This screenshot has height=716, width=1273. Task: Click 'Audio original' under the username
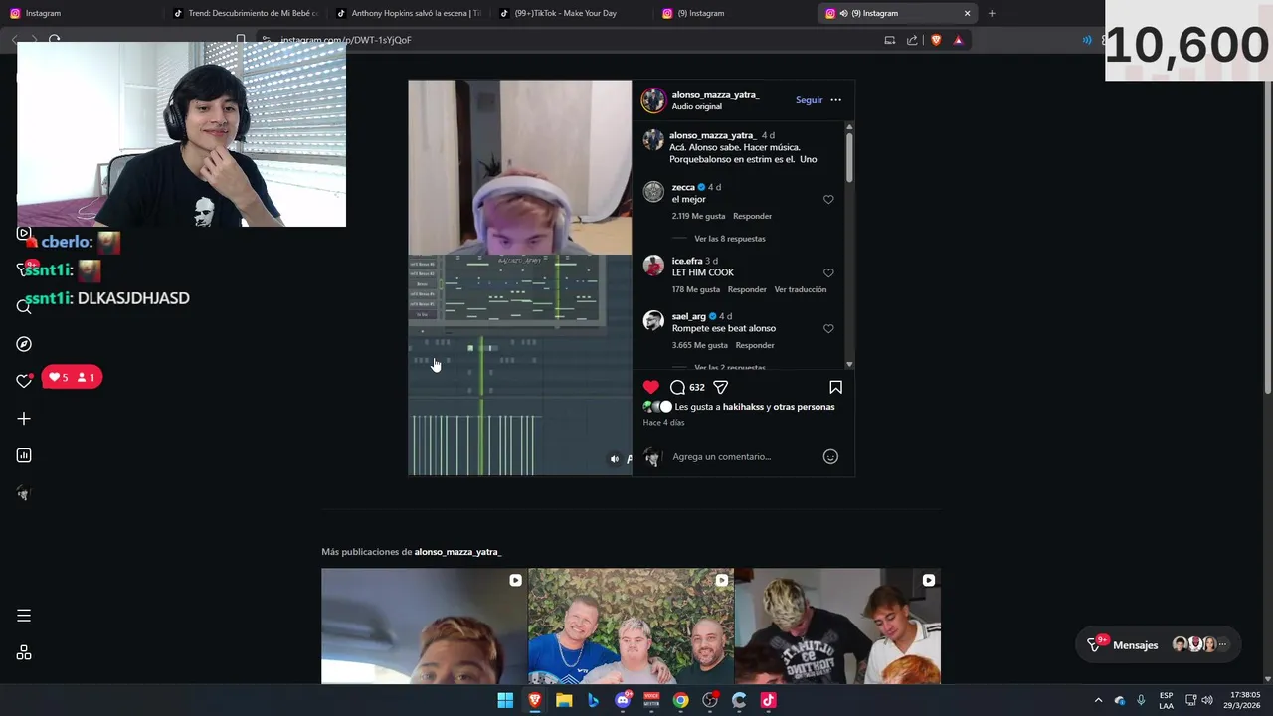(x=696, y=106)
